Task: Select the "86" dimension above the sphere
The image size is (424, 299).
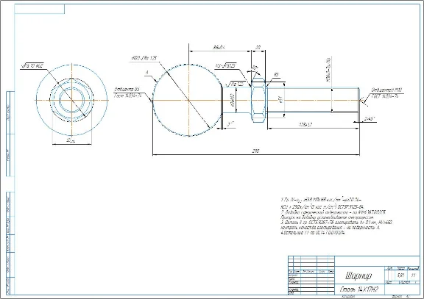Action: 219,47
